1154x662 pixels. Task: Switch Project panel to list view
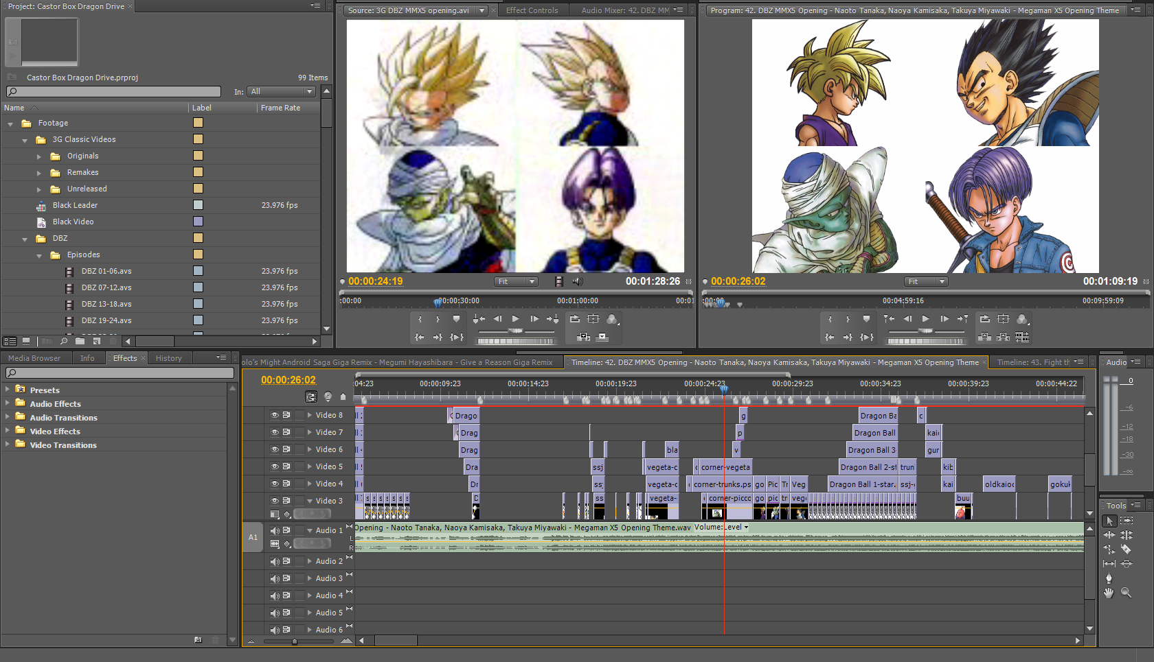point(10,341)
